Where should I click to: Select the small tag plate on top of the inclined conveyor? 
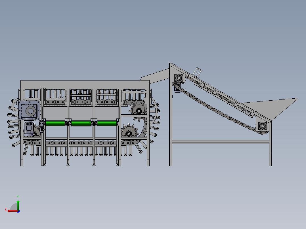[x=197, y=72]
